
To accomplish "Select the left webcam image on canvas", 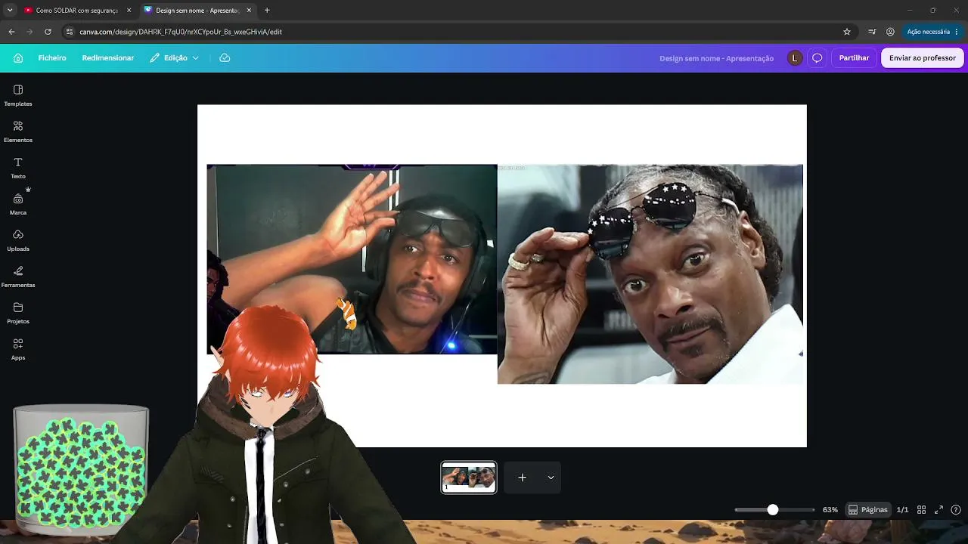I will click(x=352, y=259).
